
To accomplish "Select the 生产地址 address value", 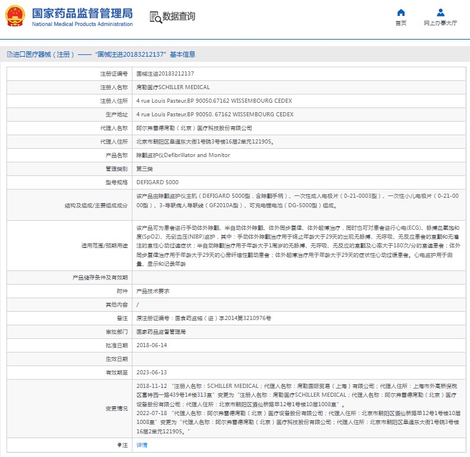I will (215, 115).
